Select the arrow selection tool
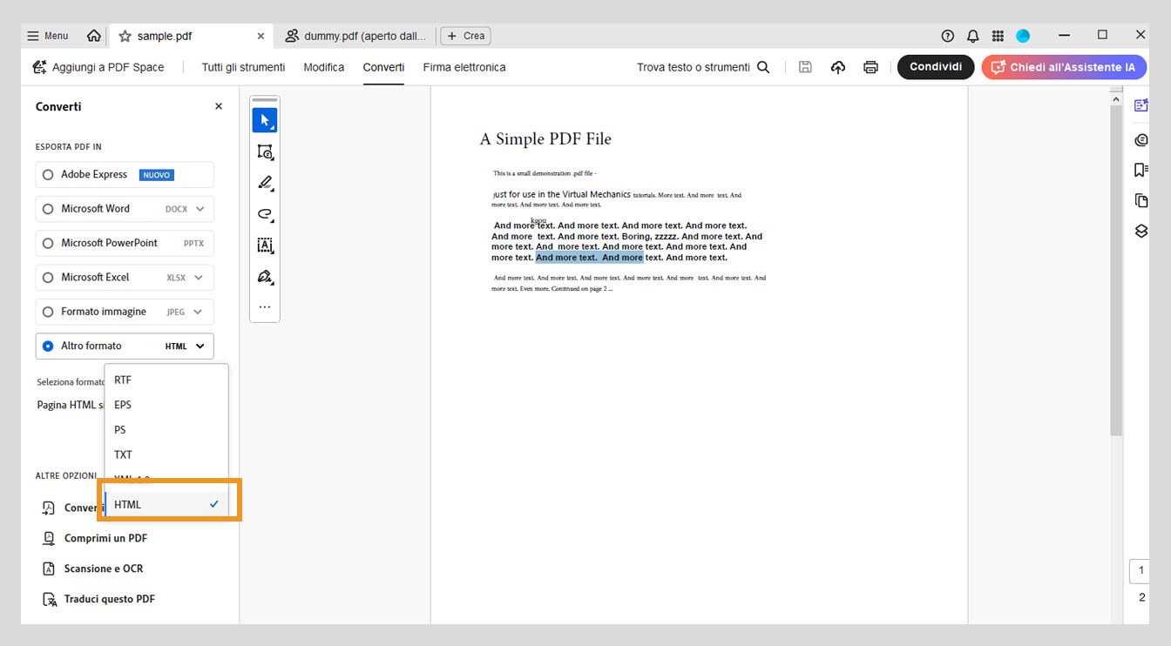Image resolution: width=1171 pixels, height=646 pixels. coord(264,119)
